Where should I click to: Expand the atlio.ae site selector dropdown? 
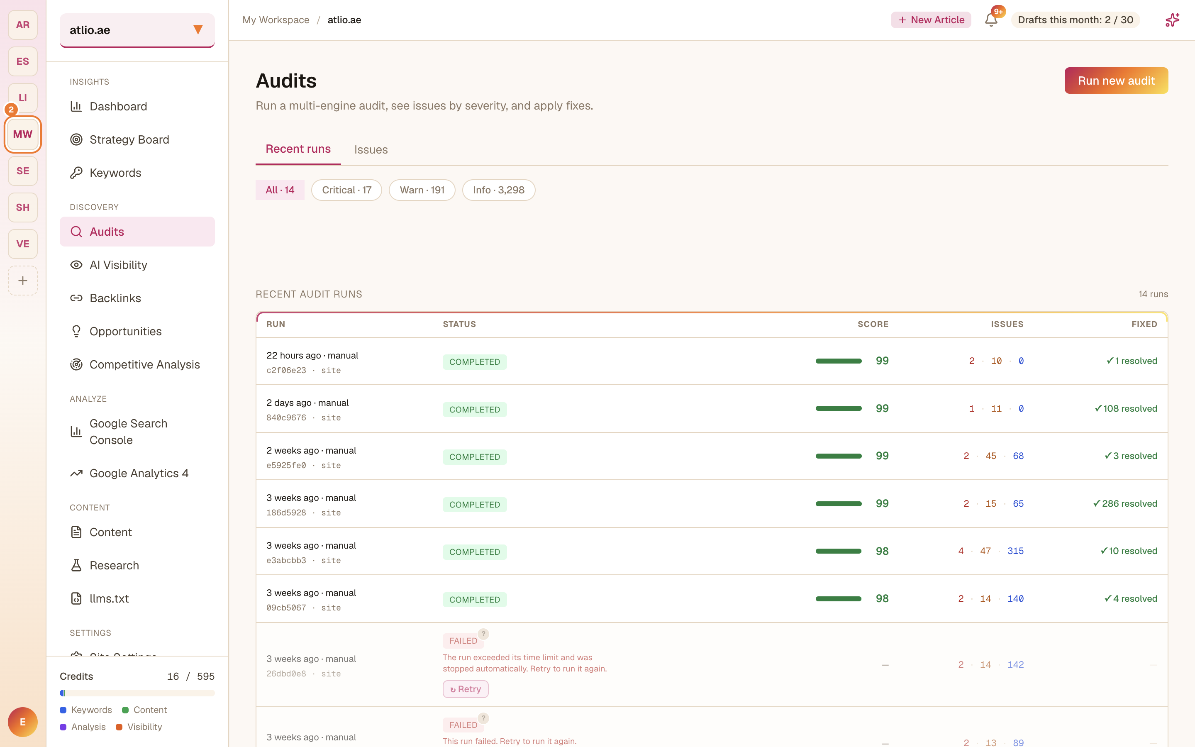(x=137, y=30)
